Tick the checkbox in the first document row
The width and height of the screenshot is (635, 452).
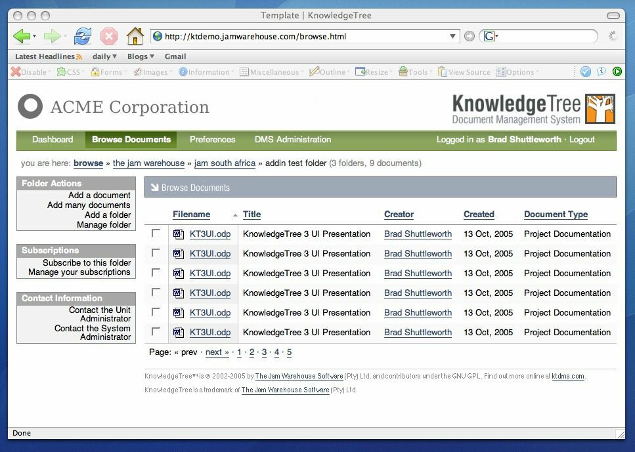pyautogui.click(x=156, y=234)
